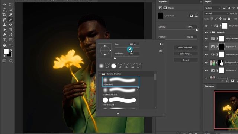Select the Type tool
The image size is (238, 134).
point(4,40)
